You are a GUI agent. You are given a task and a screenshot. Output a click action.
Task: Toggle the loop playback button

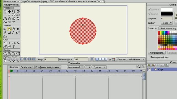coord(34,59)
